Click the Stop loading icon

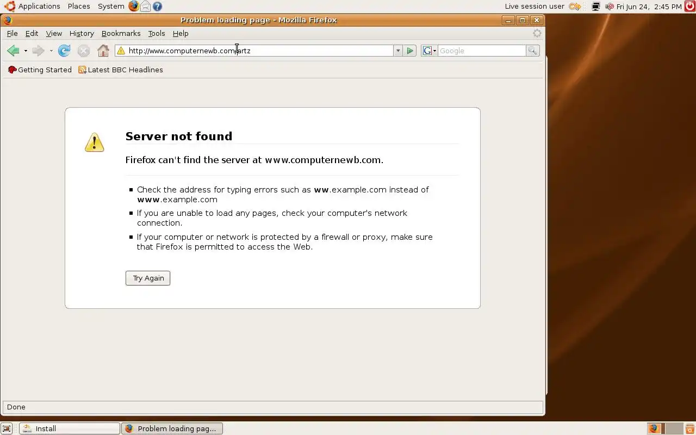pyautogui.click(x=83, y=51)
